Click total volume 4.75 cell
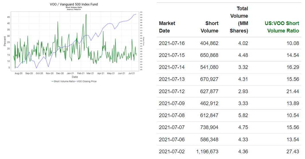Viewport: 305px width, 159px height. pos(243,127)
